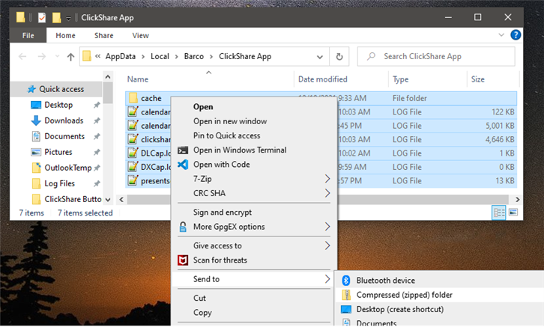Viewport: 544px width, 327px height.
Task: Click the GpgEX lock icon
Action: 182,227
